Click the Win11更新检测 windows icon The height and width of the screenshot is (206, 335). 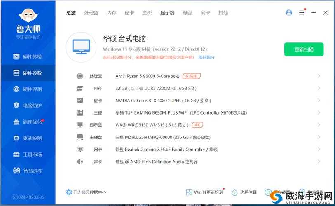(189, 192)
